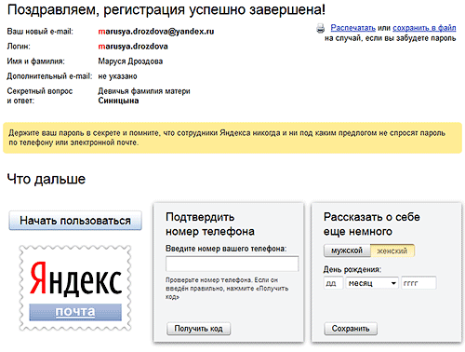This screenshot has width=465, height=352.
Task: Expand the месяц birthday dropdown
Action: point(372,283)
